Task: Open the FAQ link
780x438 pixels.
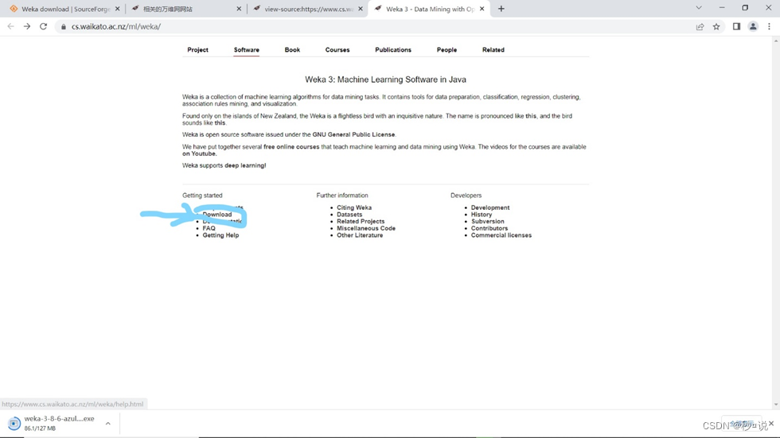Action: click(209, 228)
